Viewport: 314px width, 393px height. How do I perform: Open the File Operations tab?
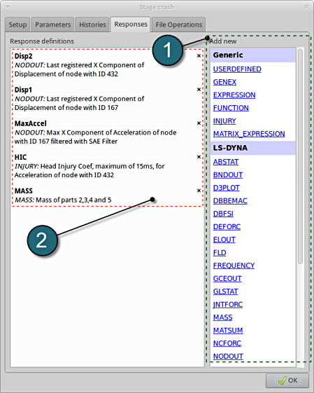[178, 25]
